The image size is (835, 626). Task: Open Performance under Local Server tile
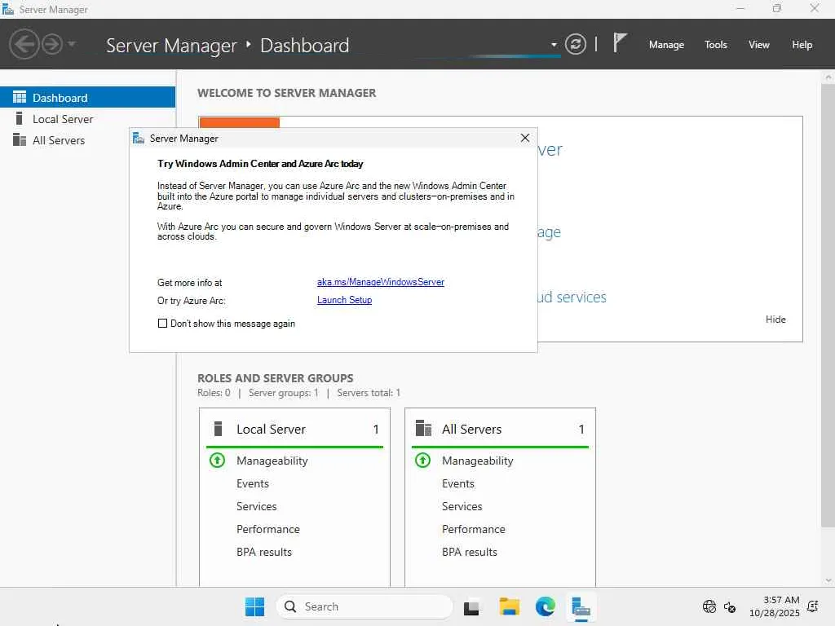click(x=267, y=529)
